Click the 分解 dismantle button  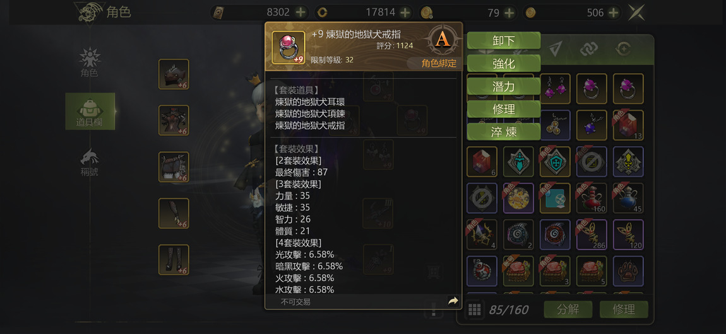pyautogui.click(x=568, y=309)
